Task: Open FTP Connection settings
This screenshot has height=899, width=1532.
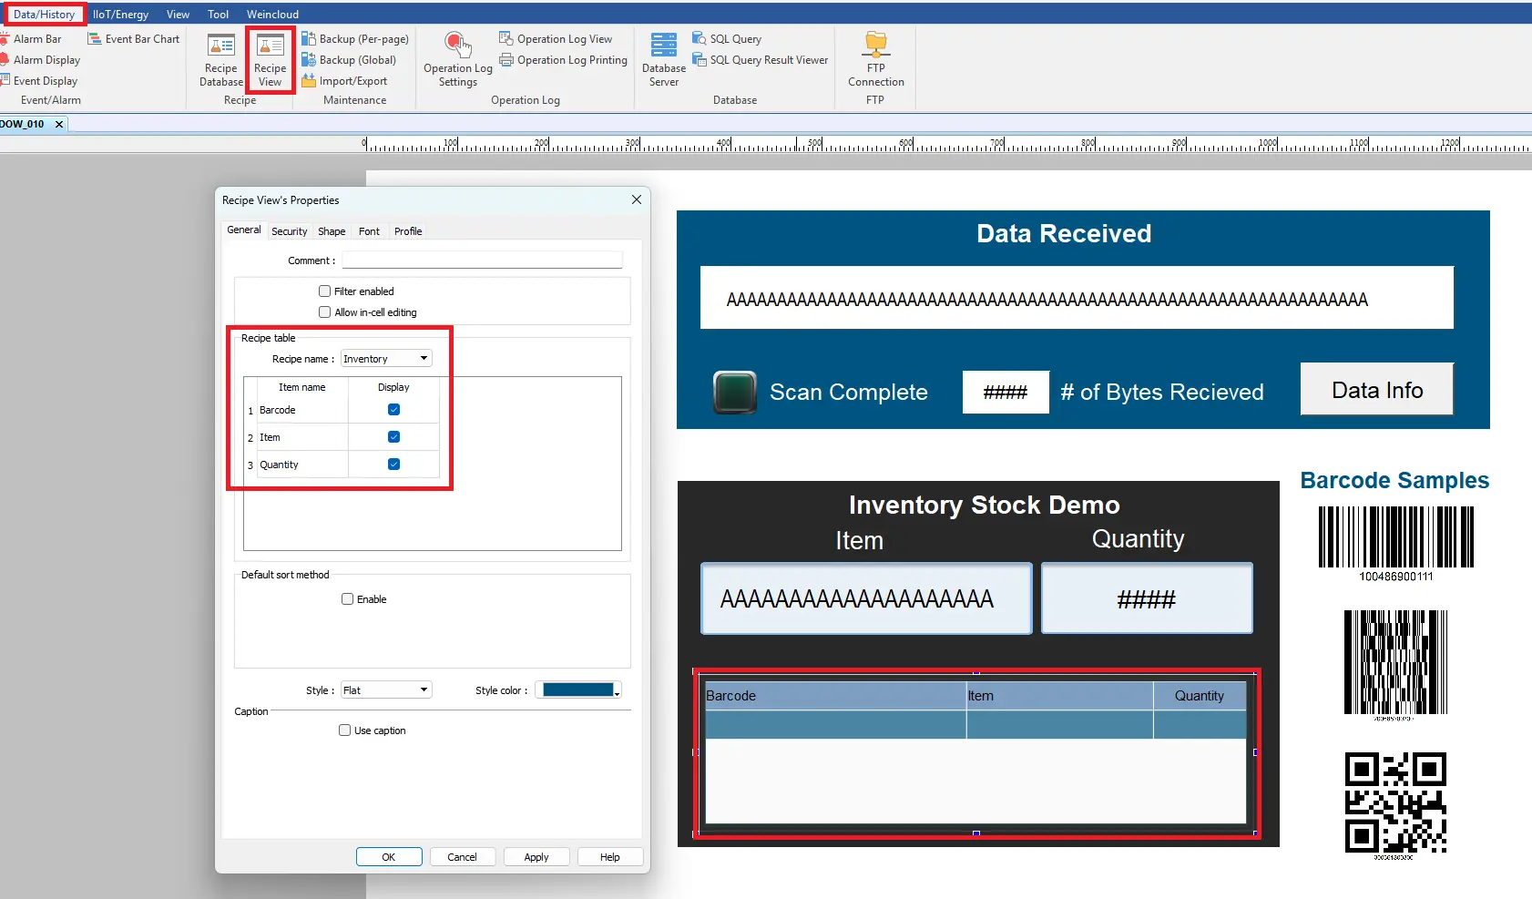Action: pyautogui.click(x=875, y=59)
